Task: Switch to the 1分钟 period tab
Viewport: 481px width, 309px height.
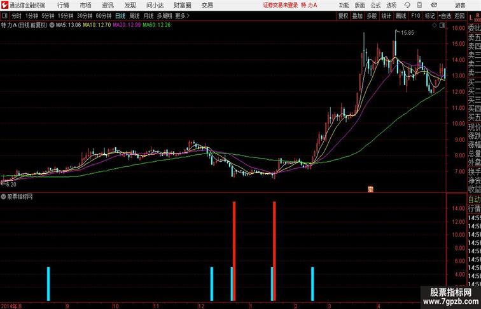Action: [x=32, y=16]
